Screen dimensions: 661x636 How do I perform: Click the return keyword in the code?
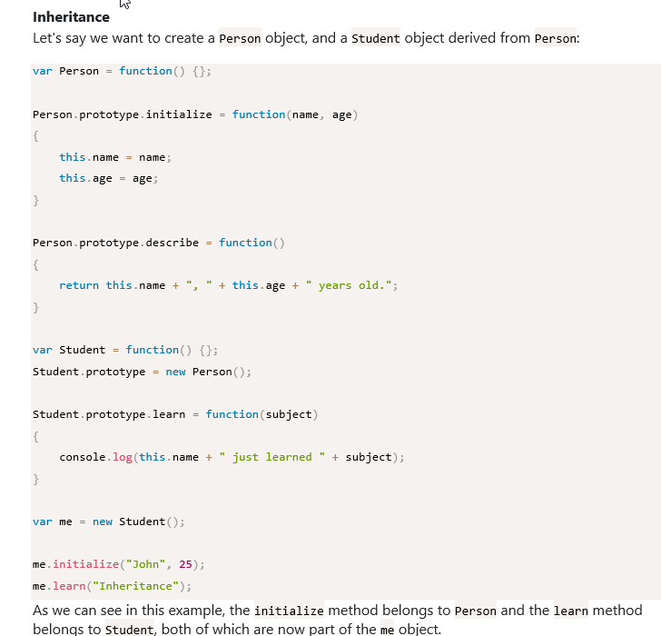(79, 285)
